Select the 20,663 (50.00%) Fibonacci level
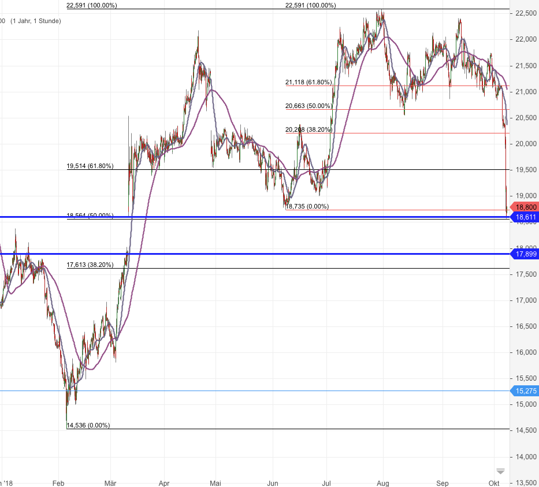This screenshot has width=539, height=487. coord(308,106)
